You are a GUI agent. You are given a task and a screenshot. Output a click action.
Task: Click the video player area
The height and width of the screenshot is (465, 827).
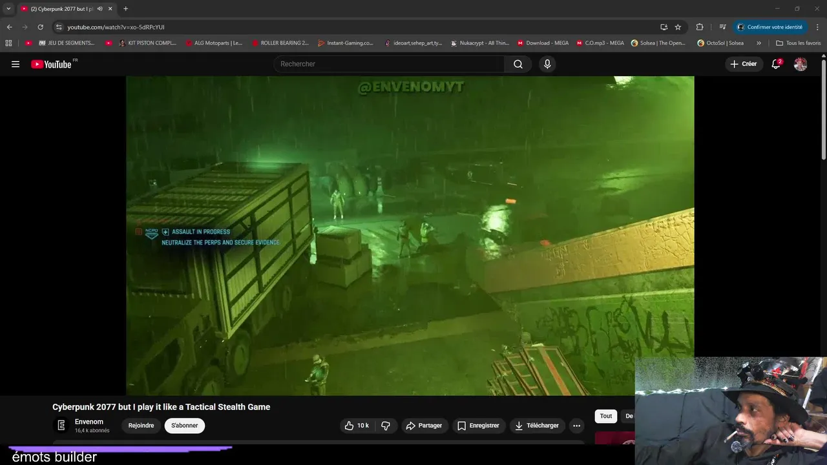410,236
